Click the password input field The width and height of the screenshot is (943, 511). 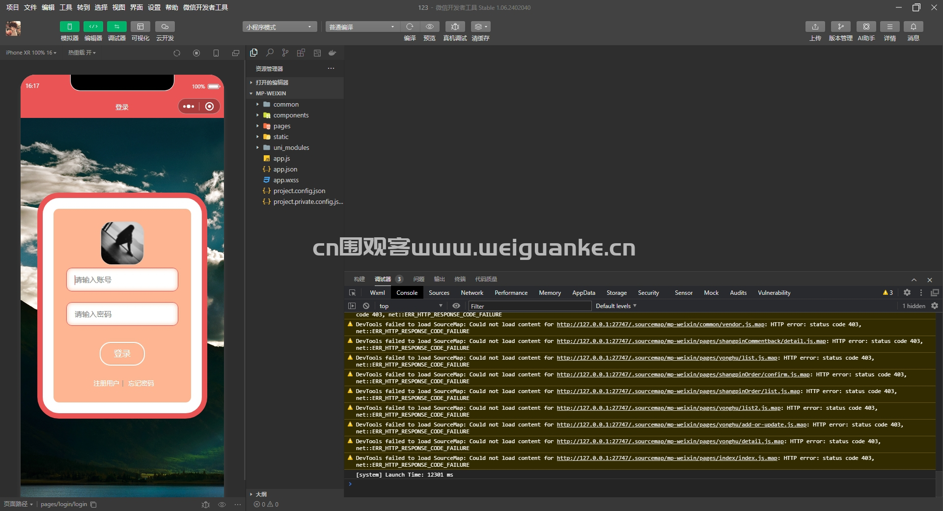click(122, 314)
